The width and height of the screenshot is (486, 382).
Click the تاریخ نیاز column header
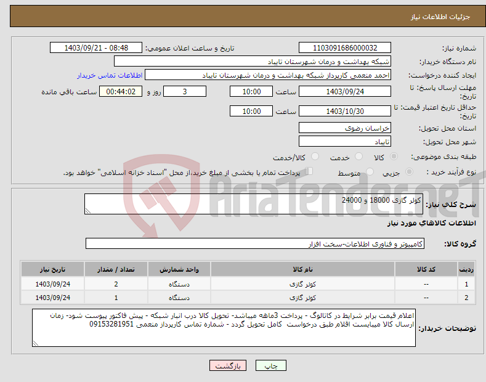pos(53,269)
